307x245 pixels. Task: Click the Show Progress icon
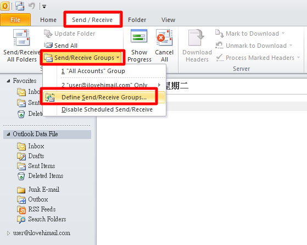[139, 36]
